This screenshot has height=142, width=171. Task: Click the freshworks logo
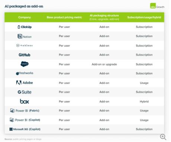(x=25, y=73)
